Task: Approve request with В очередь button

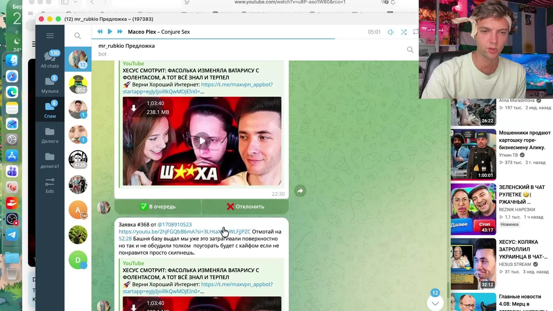Action: pos(158,206)
